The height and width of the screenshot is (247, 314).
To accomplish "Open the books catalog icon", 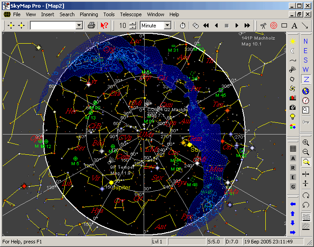I will (292, 98).
